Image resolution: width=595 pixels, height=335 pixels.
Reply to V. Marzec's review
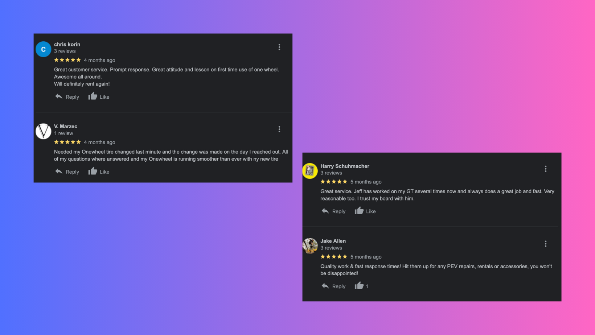tap(67, 171)
